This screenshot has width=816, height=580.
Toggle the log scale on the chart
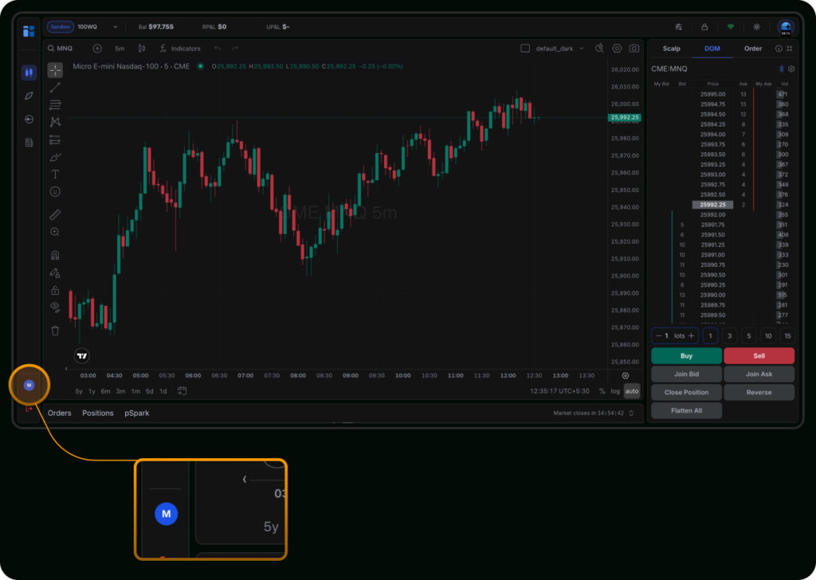615,391
